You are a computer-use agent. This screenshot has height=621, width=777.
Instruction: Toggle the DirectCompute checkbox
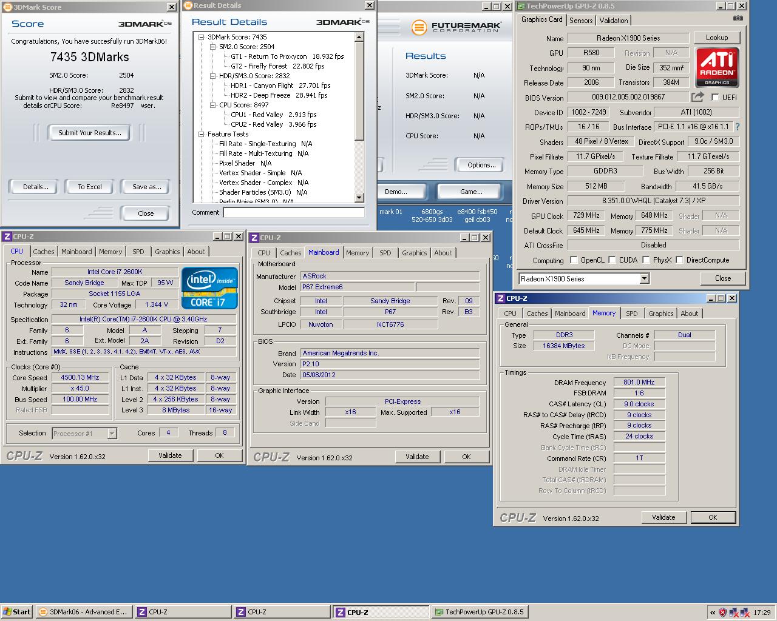coord(679,260)
